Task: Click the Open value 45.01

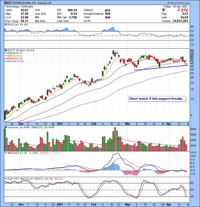Action: (x=24, y=10)
